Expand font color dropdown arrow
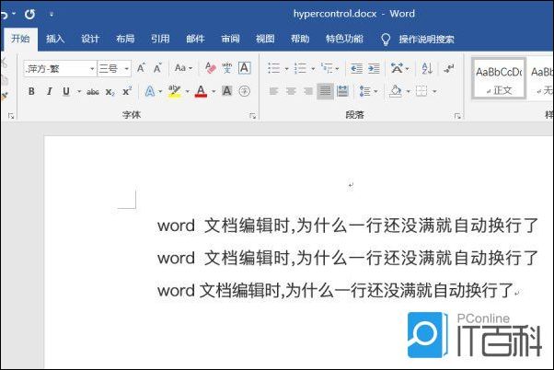The width and height of the screenshot is (554, 370). coord(214,92)
